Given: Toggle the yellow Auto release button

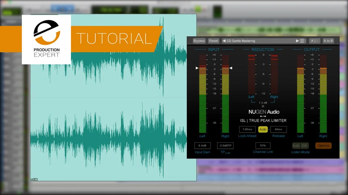Looking at the screenshot, I should click(x=263, y=129).
